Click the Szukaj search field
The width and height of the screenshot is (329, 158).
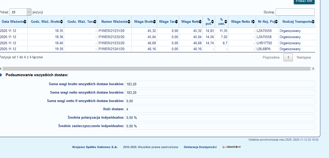point(295,12)
